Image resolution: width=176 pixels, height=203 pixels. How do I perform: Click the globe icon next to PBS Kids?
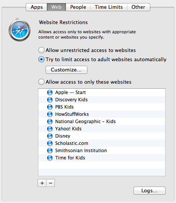[x=50, y=107]
